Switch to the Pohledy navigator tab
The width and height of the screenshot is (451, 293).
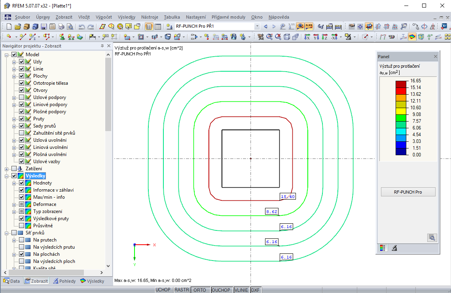pos(64,281)
